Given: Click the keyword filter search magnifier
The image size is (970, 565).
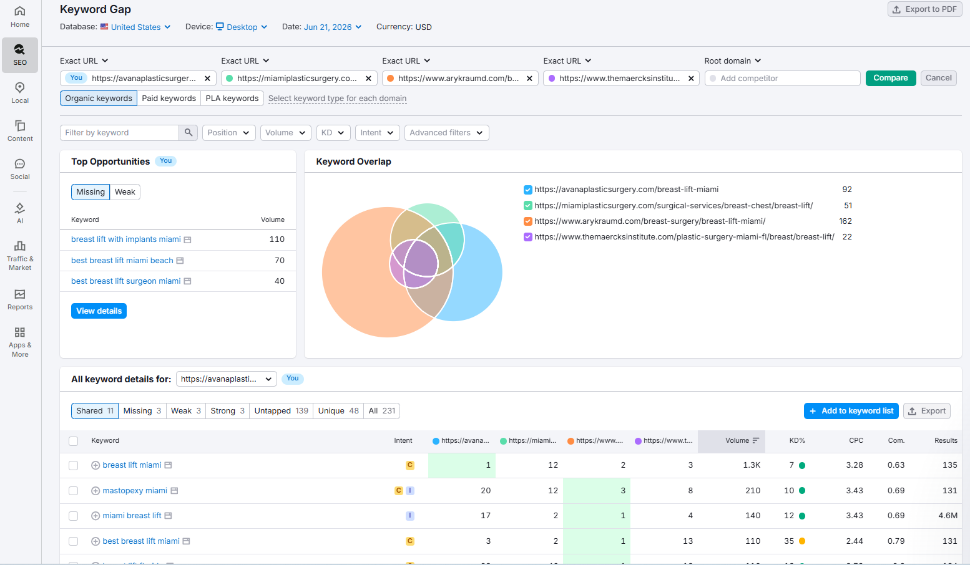Looking at the screenshot, I should point(189,133).
